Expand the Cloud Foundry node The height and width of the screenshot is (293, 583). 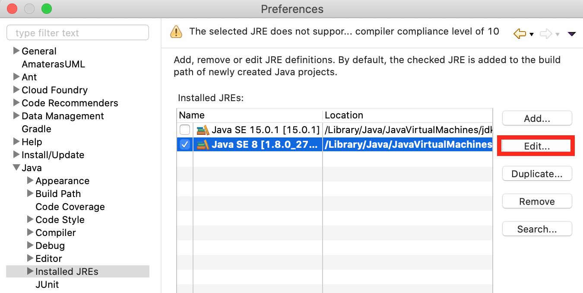coord(16,89)
